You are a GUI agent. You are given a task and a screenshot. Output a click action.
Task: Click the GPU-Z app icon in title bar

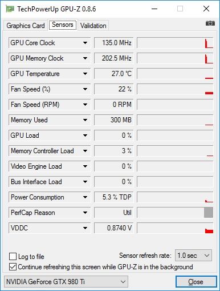(x=10, y=9)
